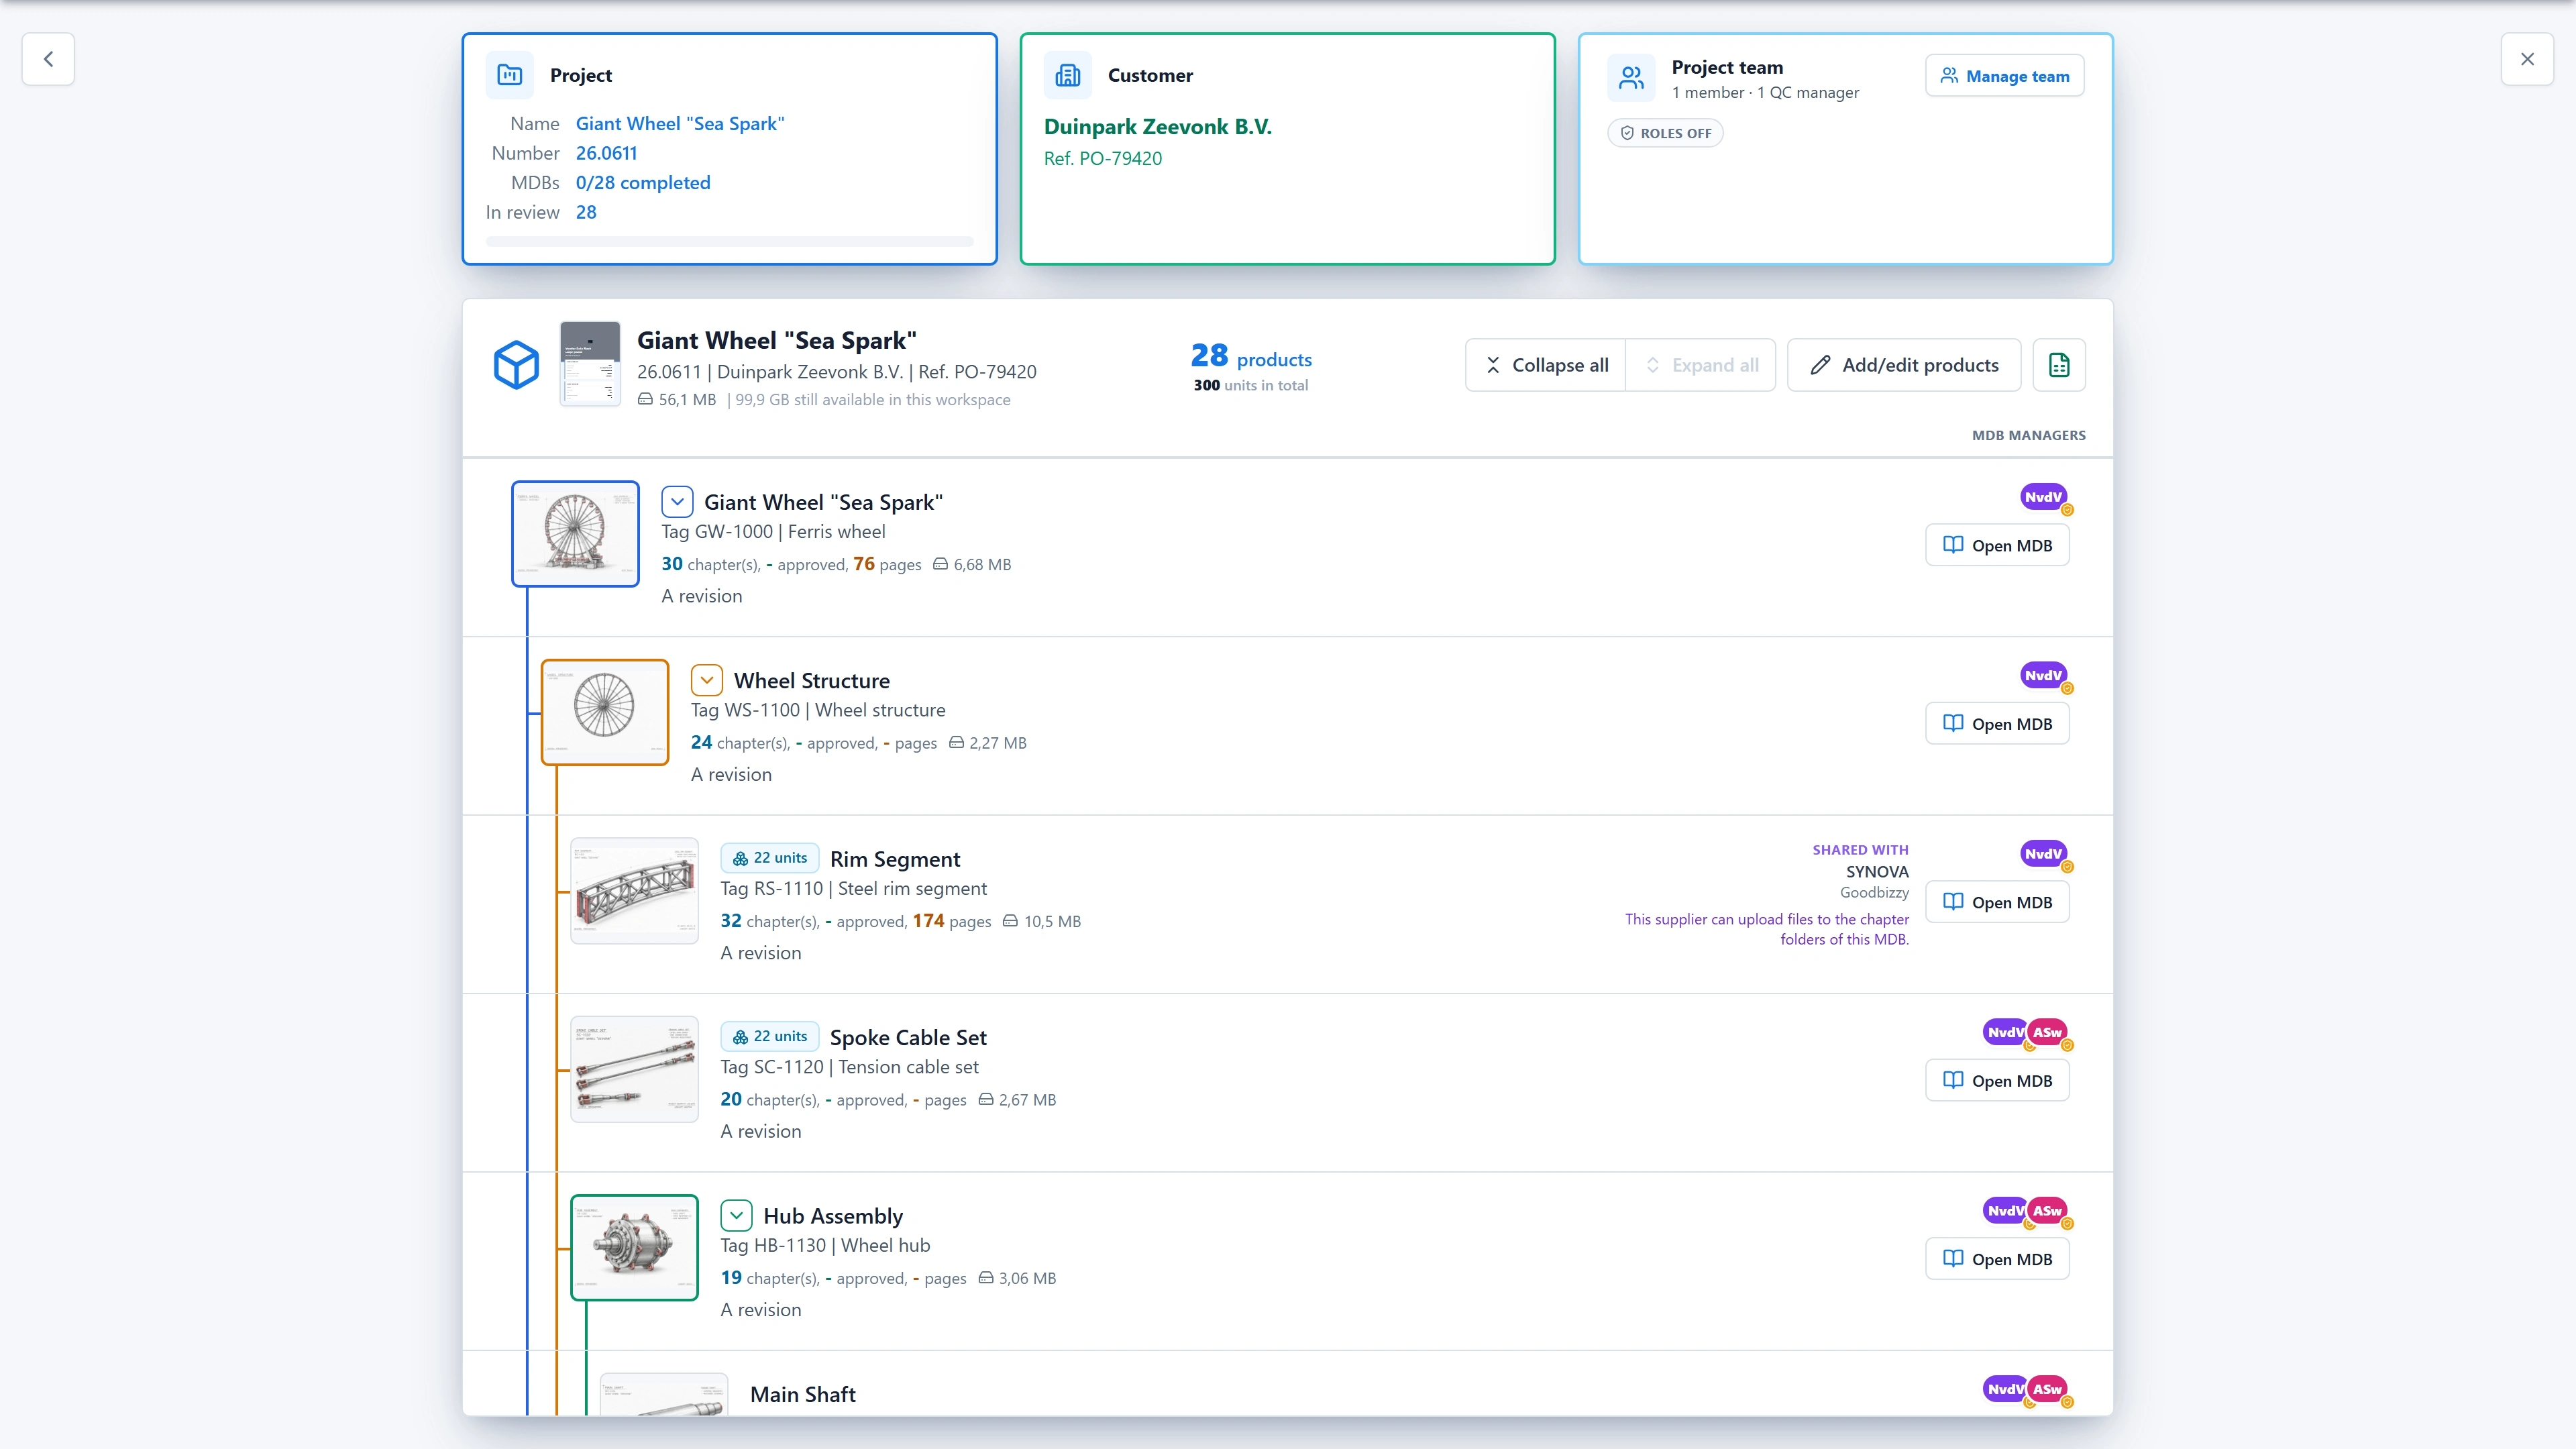Click Tag HB-1130 | Wheel hub text
Image resolution: width=2576 pixels, height=1449 pixels.
[x=825, y=1246]
